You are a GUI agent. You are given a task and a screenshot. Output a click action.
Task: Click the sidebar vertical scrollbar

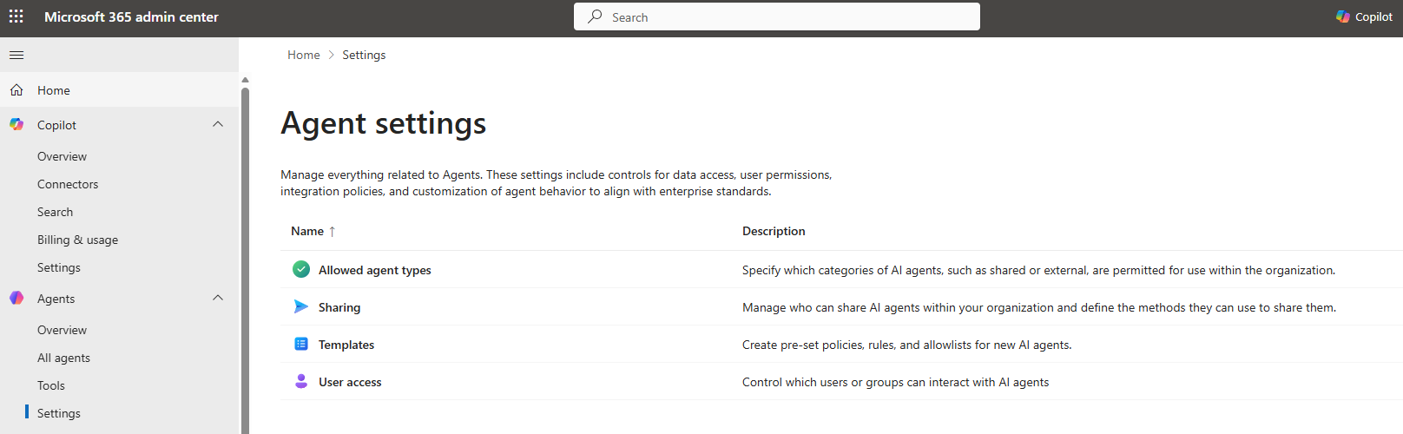tap(245, 260)
